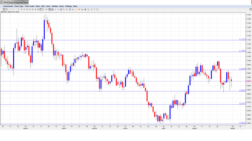Image resolution: width=252 pixels, height=141 pixels.
Task: Open the Instruments menu
Action: [x=8, y=6]
